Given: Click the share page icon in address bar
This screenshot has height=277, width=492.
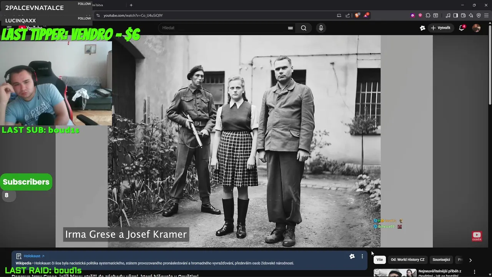Looking at the screenshot, I should point(348,15).
